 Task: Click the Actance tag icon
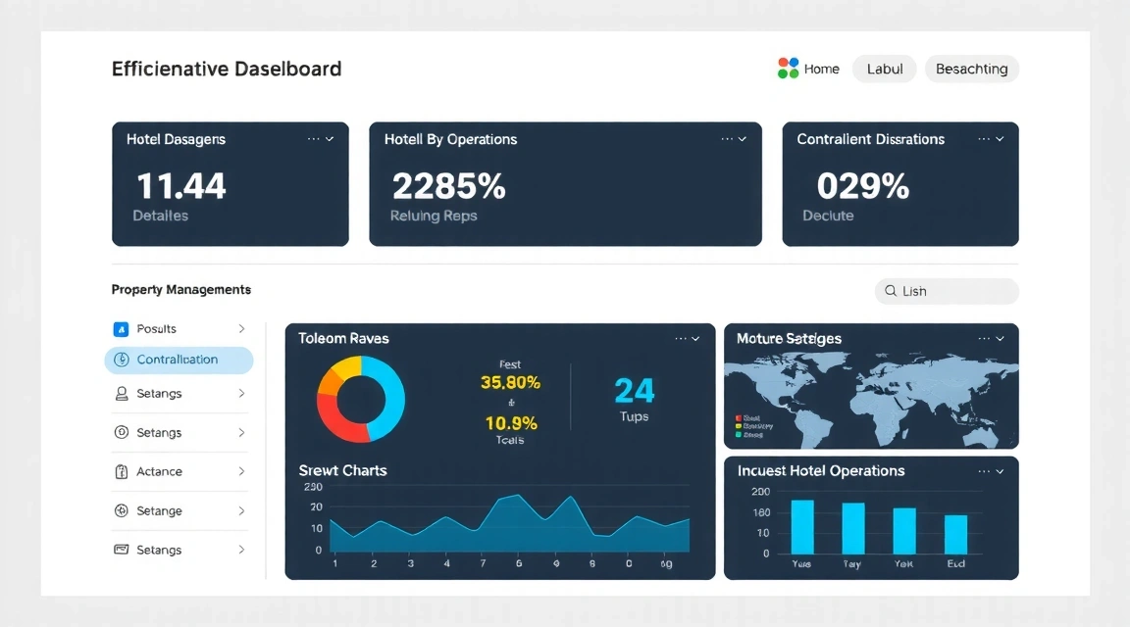click(121, 471)
